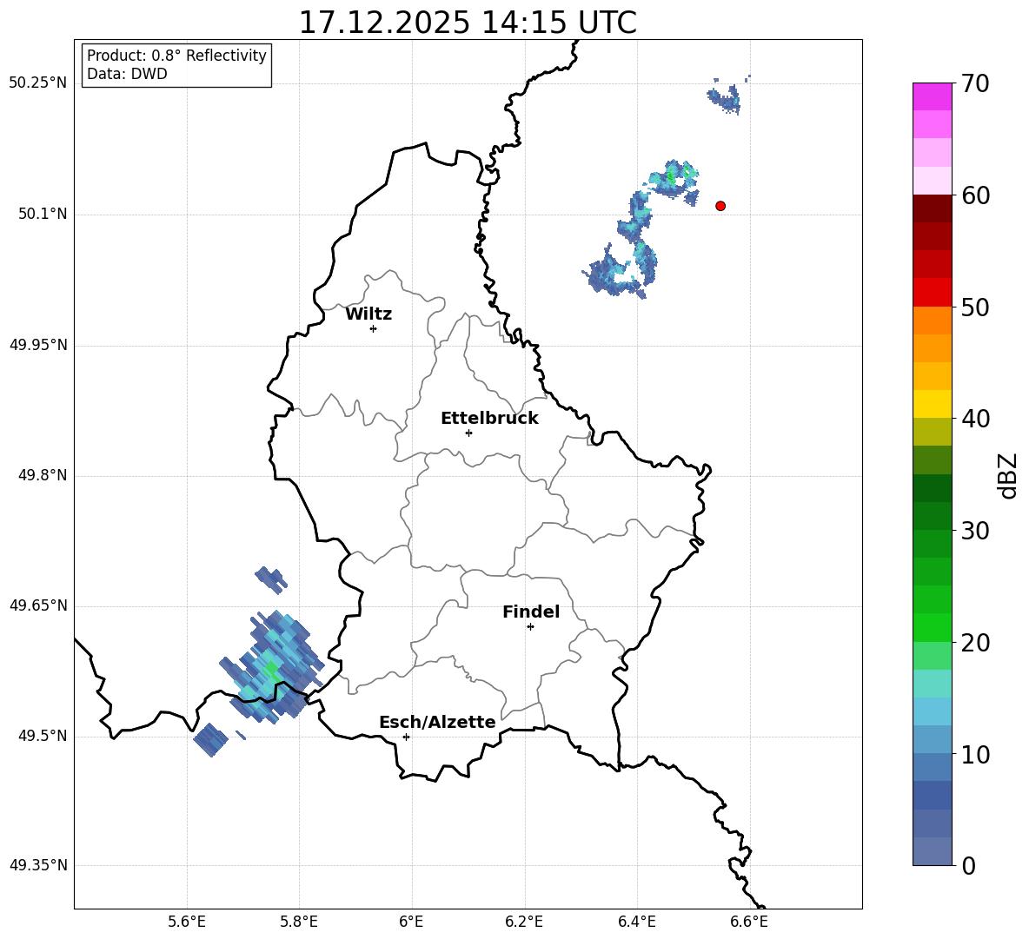Click the 49.95°N latitude label
The width and height of the screenshot is (1029, 939).
click(x=38, y=345)
